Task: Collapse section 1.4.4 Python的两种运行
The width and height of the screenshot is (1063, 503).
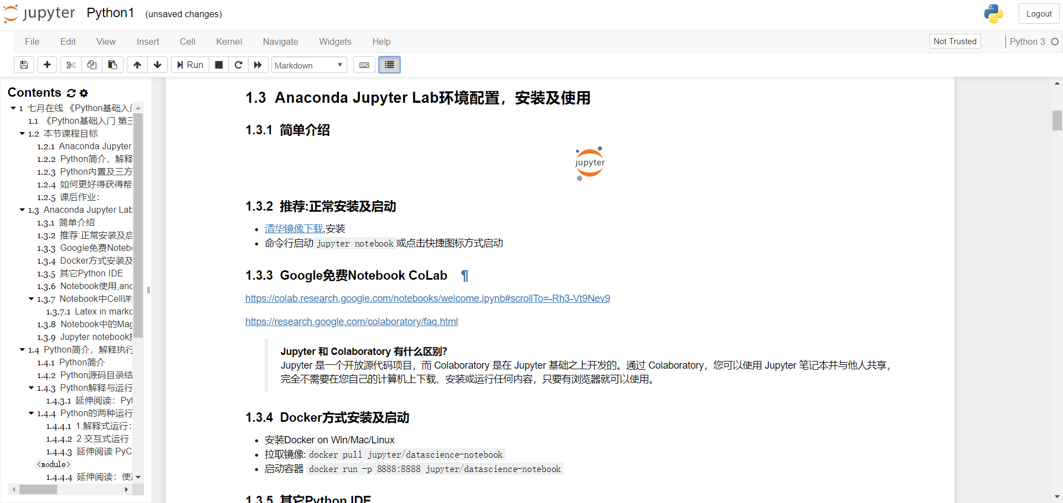Action: [x=31, y=413]
